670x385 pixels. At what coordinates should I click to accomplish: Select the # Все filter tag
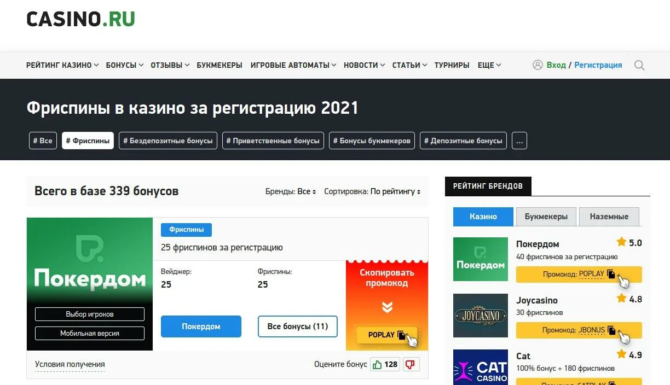click(43, 141)
